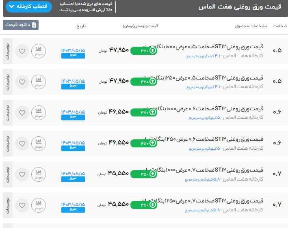
Task: Click green price-change badge on first row
Action: click(143, 51)
